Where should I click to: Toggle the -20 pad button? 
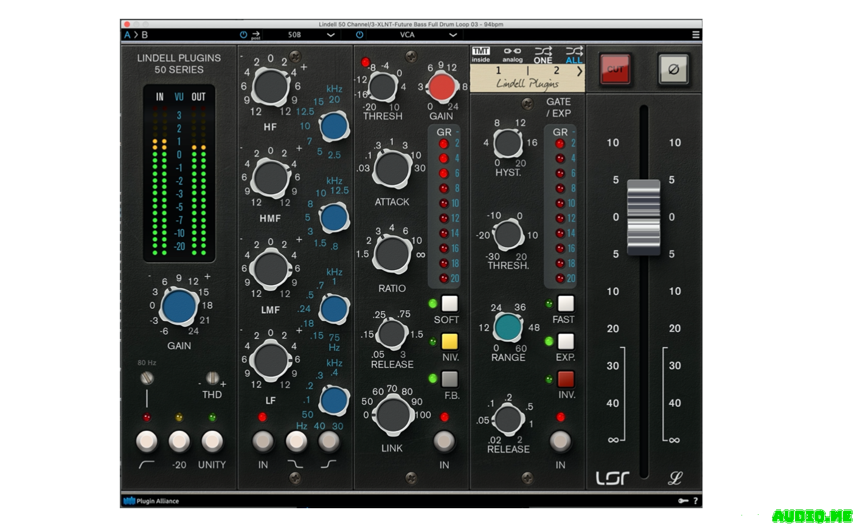coord(179,441)
